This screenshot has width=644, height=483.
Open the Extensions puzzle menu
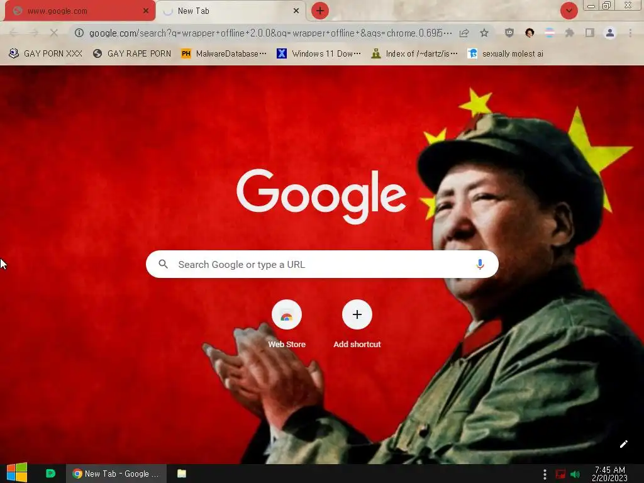[569, 33]
